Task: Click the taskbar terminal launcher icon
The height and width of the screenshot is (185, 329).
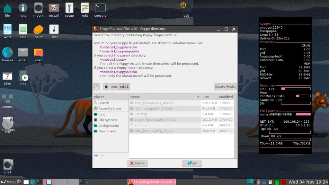Action: point(40,182)
